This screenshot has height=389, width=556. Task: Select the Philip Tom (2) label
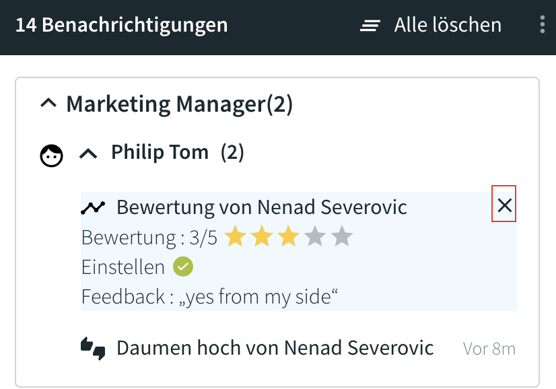[x=178, y=153]
